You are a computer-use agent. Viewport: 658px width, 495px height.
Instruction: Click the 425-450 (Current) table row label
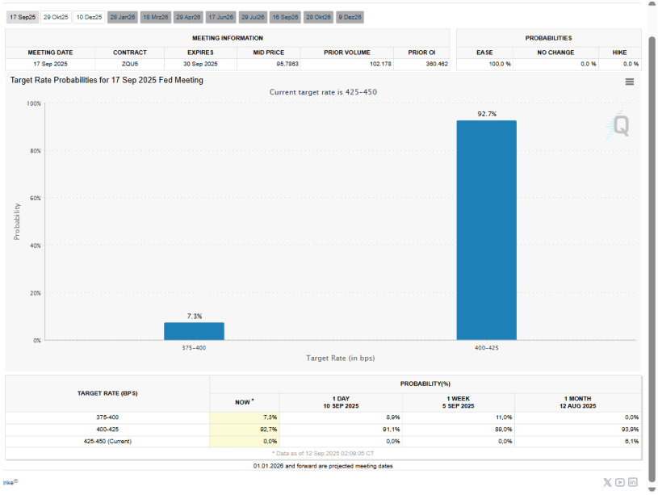(107, 442)
